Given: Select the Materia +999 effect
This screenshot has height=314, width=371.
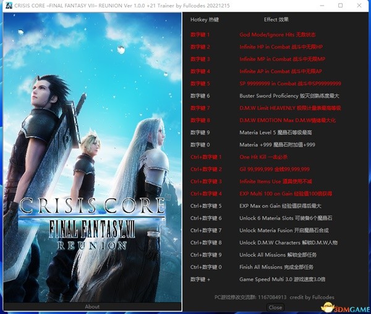Looking at the screenshot, I should tap(277, 145).
